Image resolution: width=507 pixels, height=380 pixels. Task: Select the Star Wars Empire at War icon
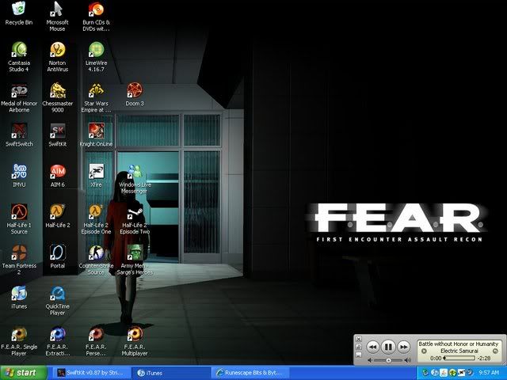96,97
